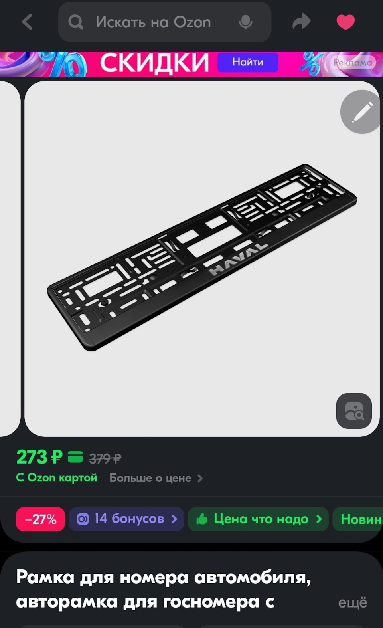The height and width of the screenshot is (628, 383).
Task: Tap the back arrow icon
Action: [x=27, y=22]
